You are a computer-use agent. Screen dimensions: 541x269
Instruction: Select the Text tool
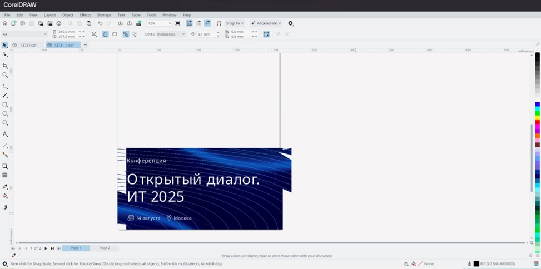pos(5,134)
